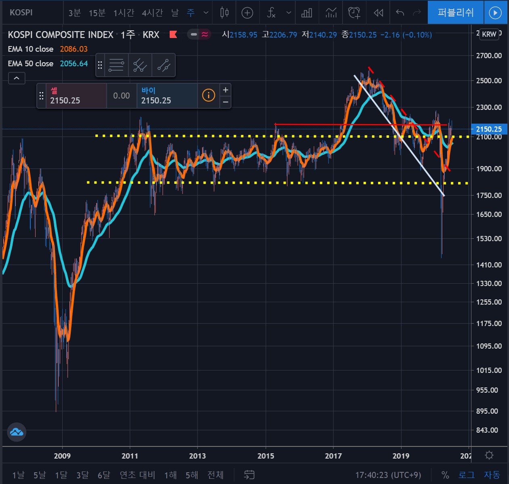Viewport: 509px width, 484px height.
Task: Open the fx indicators menu
Action: (x=271, y=13)
